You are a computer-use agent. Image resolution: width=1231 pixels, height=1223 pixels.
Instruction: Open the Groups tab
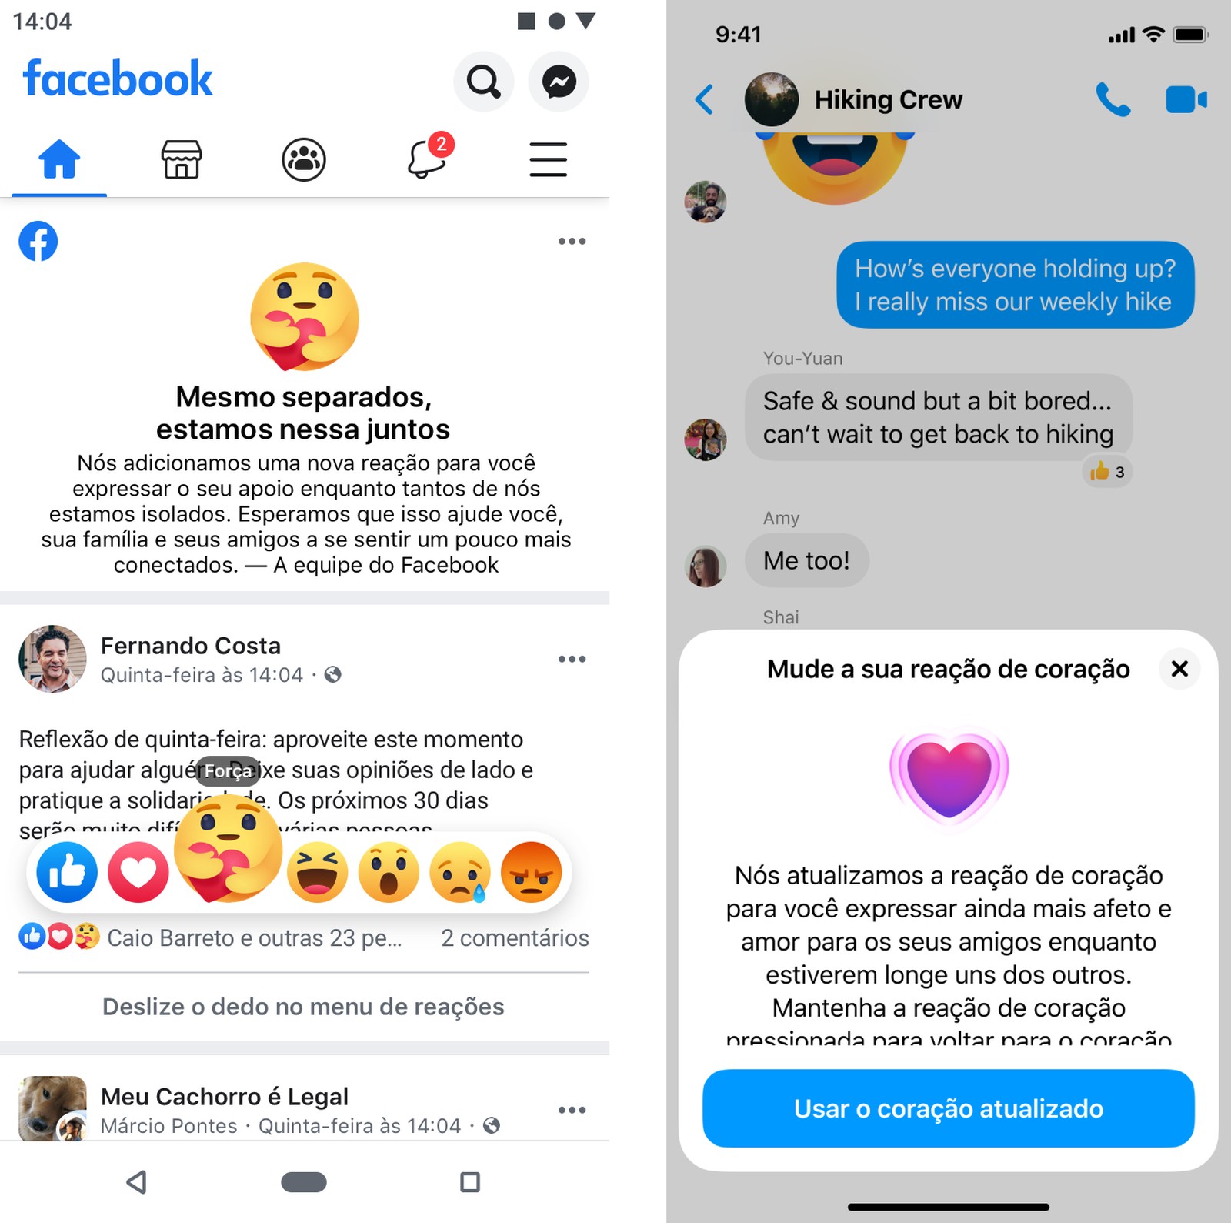[304, 159]
